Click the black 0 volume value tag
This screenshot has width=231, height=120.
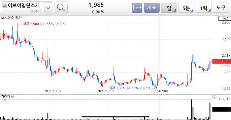[221, 109]
